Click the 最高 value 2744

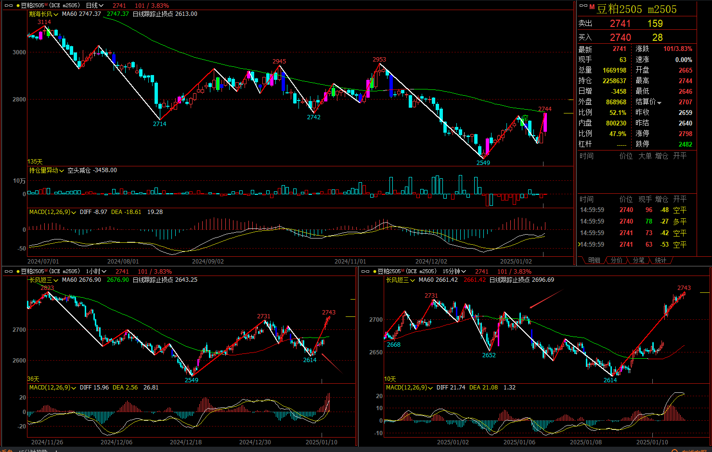(686, 81)
